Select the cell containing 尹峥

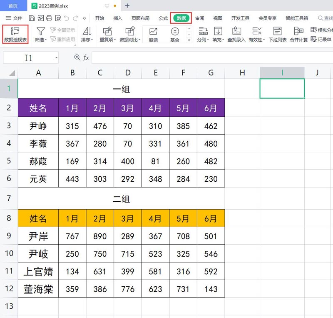pyautogui.click(x=38, y=126)
